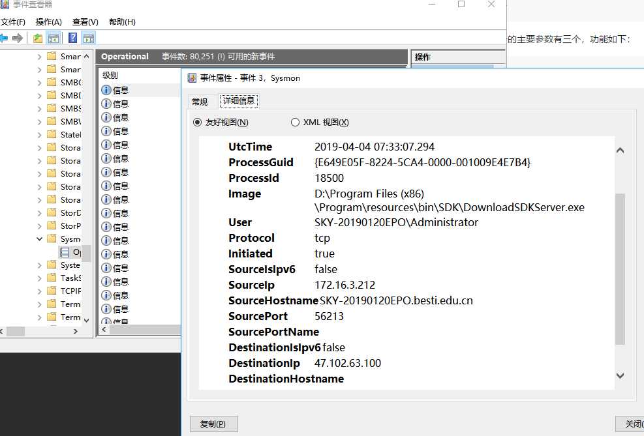
Task: Click the Initiated value true
Action: click(324, 254)
